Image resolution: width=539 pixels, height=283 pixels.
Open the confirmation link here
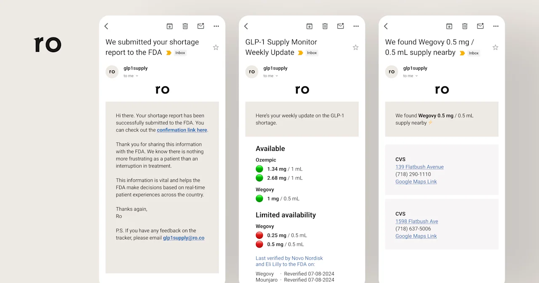point(182,130)
